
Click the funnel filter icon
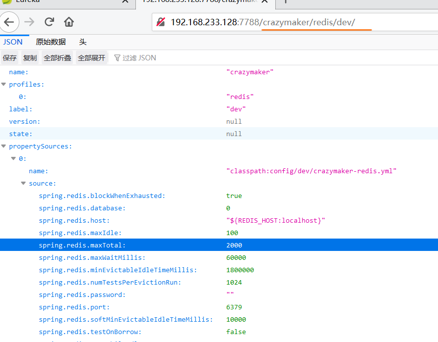117,58
